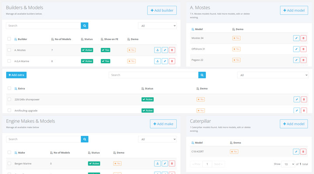Click Add model in A. Mostes panel
Image resolution: width=314 pixels, height=174 pixels.
pos(294,10)
